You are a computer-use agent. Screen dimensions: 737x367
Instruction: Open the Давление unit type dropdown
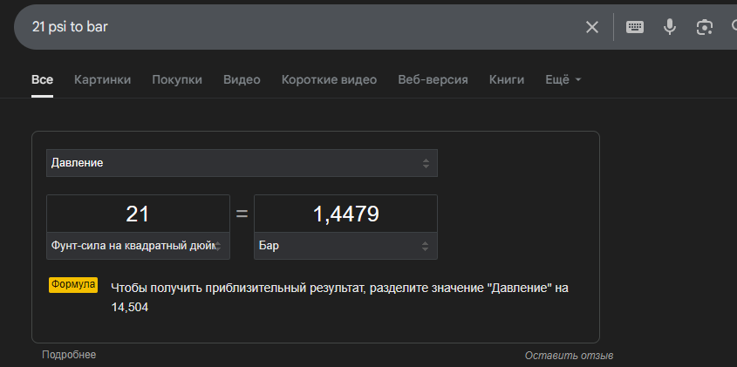tap(242, 163)
